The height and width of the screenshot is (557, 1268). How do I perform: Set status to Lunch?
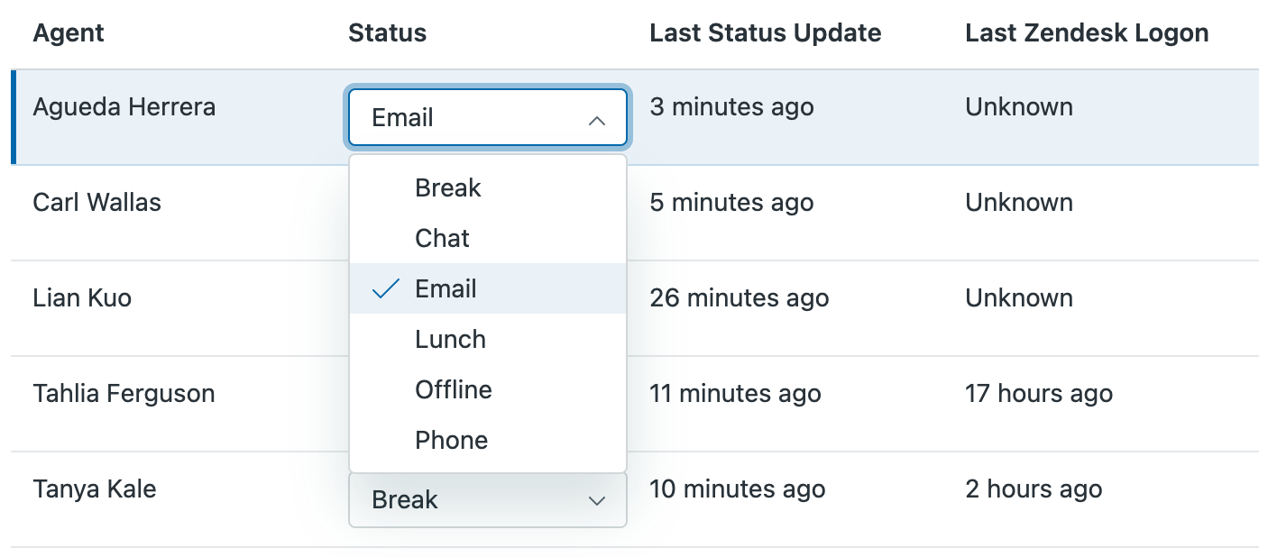(450, 339)
